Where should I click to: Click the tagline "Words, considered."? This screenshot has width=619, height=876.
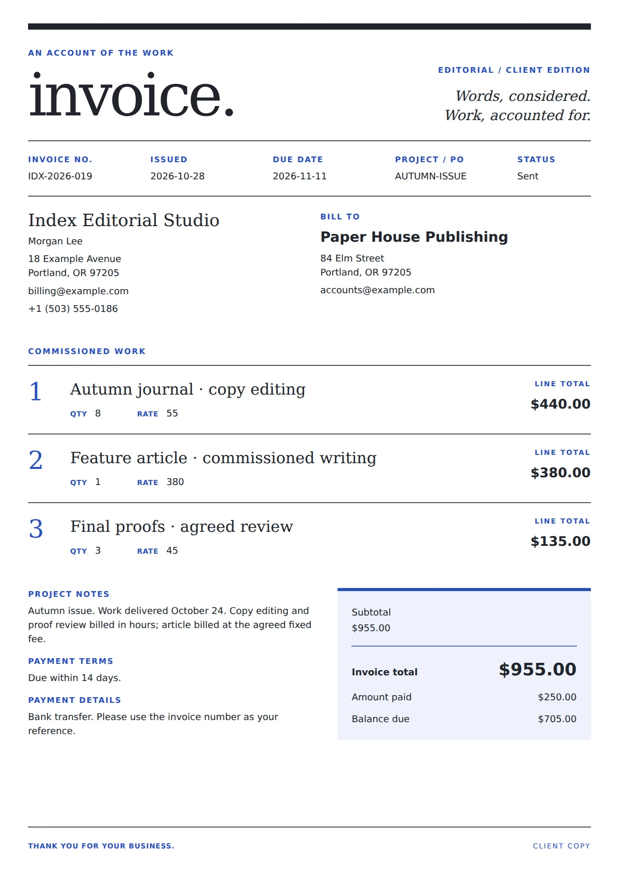pyautogui.click(x=523, y=96)
